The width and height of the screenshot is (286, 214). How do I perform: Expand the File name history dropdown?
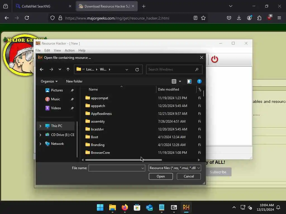click(x=143, y=168)
